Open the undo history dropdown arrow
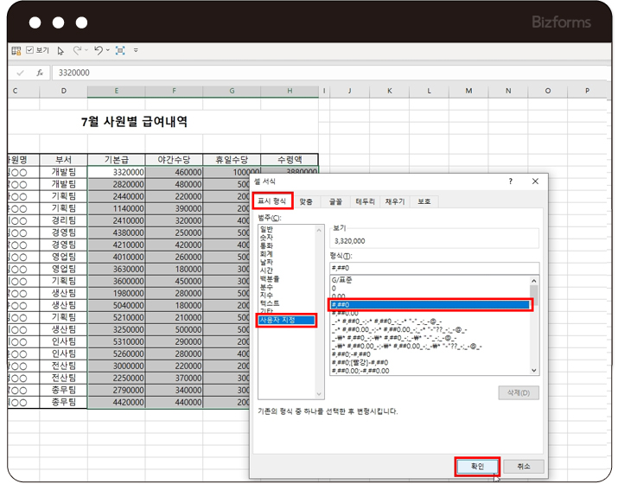The height and width of the screenshot is (484, 618). (107, 51)
